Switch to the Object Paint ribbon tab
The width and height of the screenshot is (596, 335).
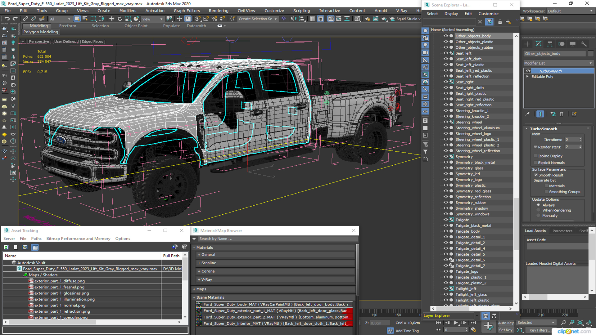[x=136, y=26]
